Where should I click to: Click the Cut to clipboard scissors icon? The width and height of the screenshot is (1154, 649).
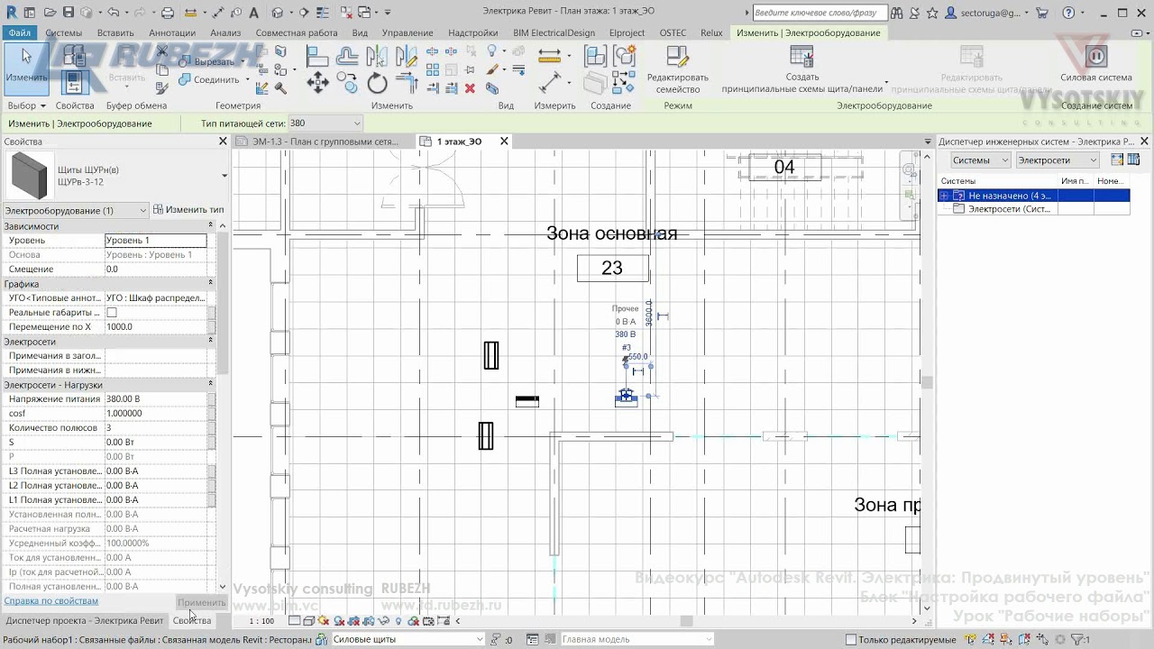[x=162, y=51]
